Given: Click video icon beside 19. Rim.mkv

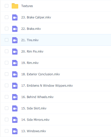Looking at the screenshot, I should pos(15,63).
